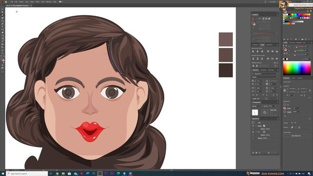
Task: Open the search icon in the top bar
Action: click(x=265, y=1)
